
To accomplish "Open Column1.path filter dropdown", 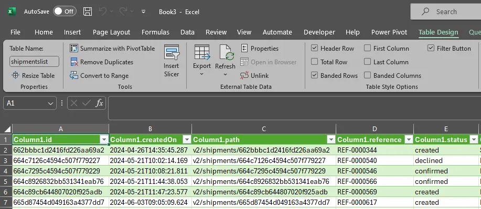I will point(331,140).
